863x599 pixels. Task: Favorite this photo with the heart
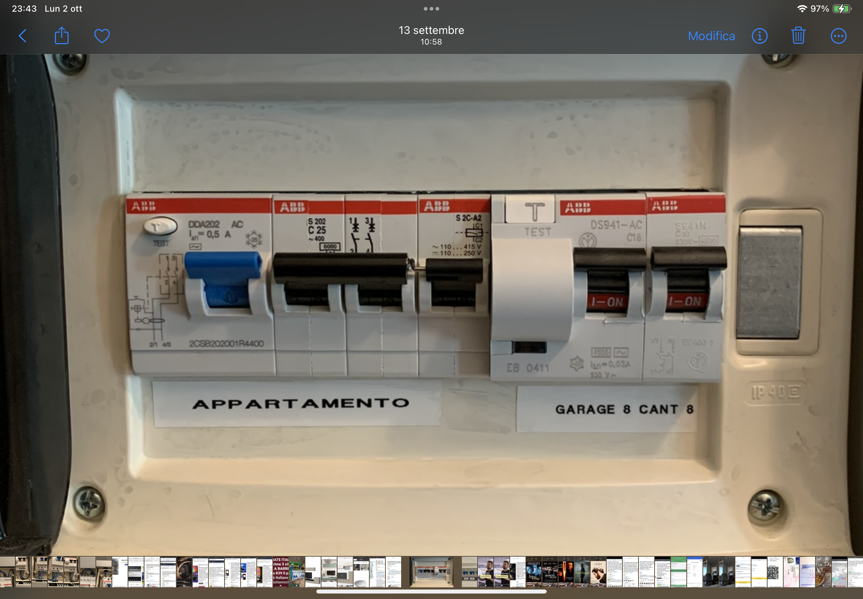(x=102, y=36)
